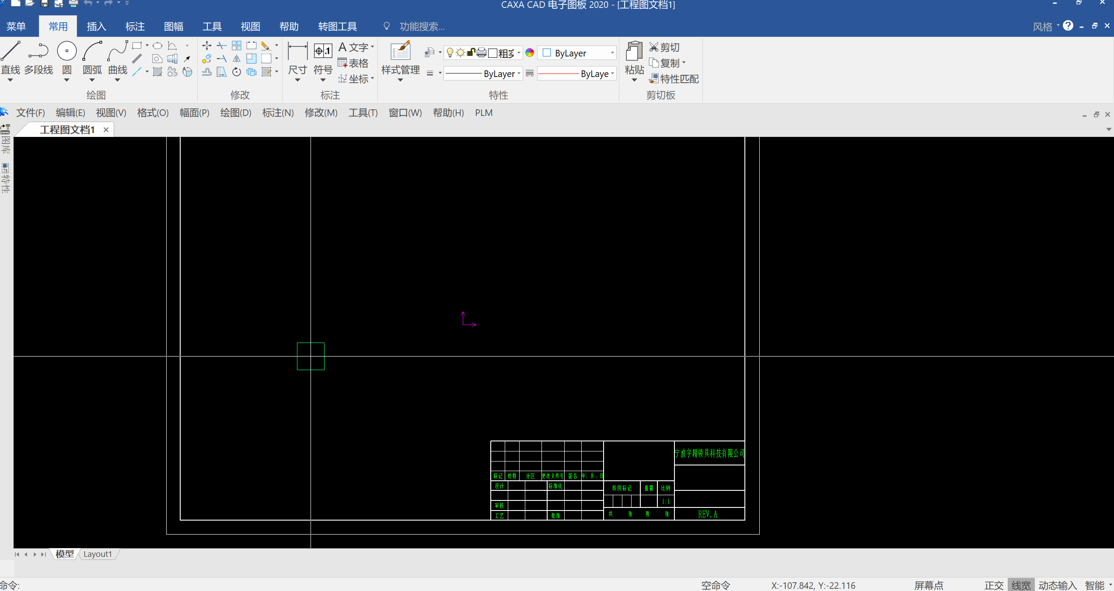This screenshot has width=1114, height=591.
Task: Toggle 线宽 line width display
Action: tap(1021, 585)
